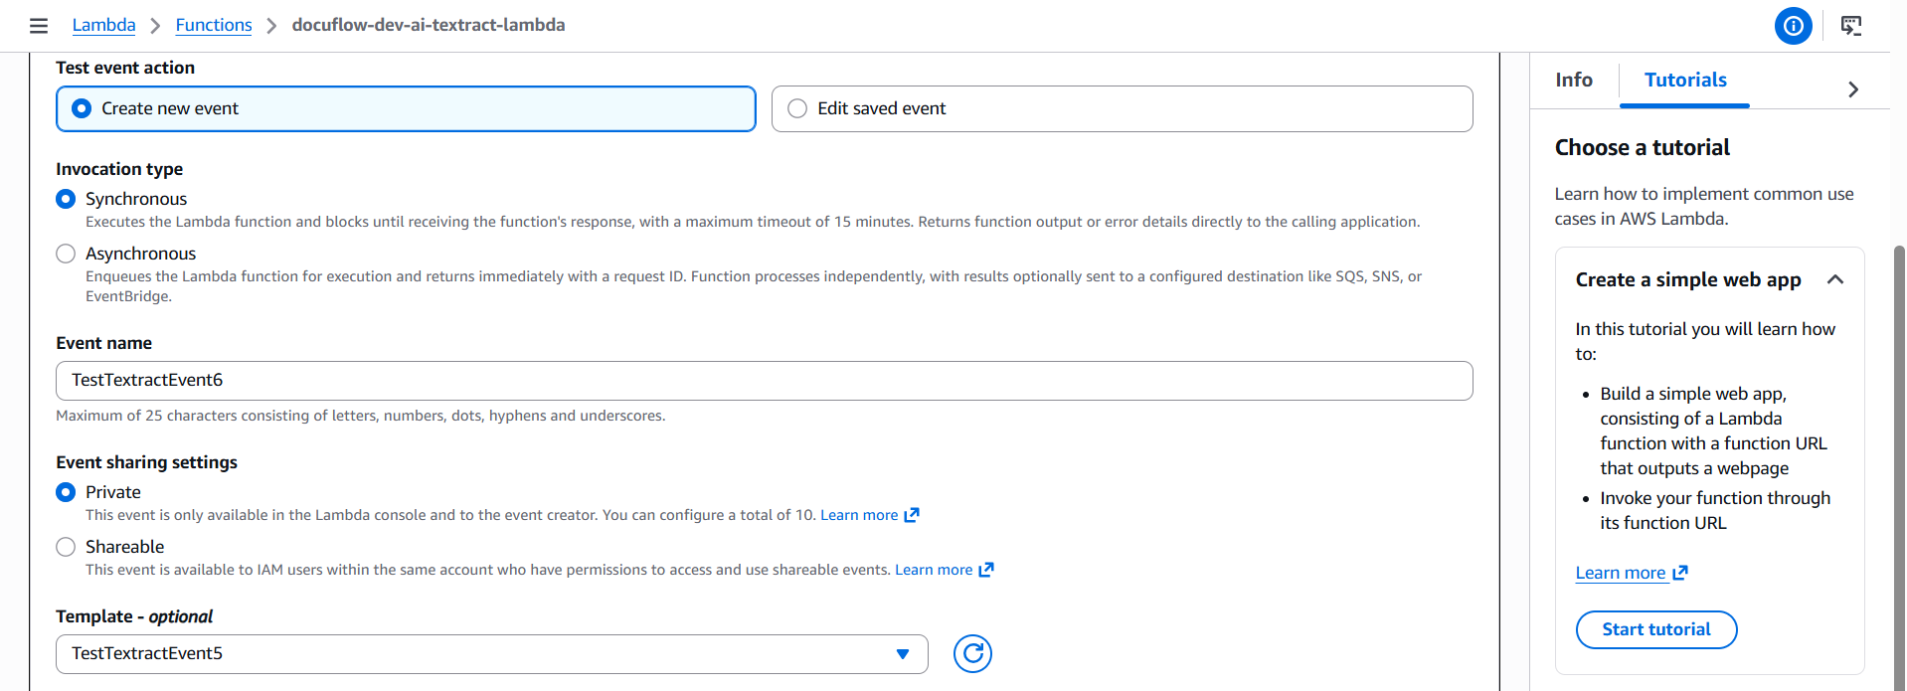The image size is (1907, 691).
Task: Refresh the template list
Action: tap(972, 653)
